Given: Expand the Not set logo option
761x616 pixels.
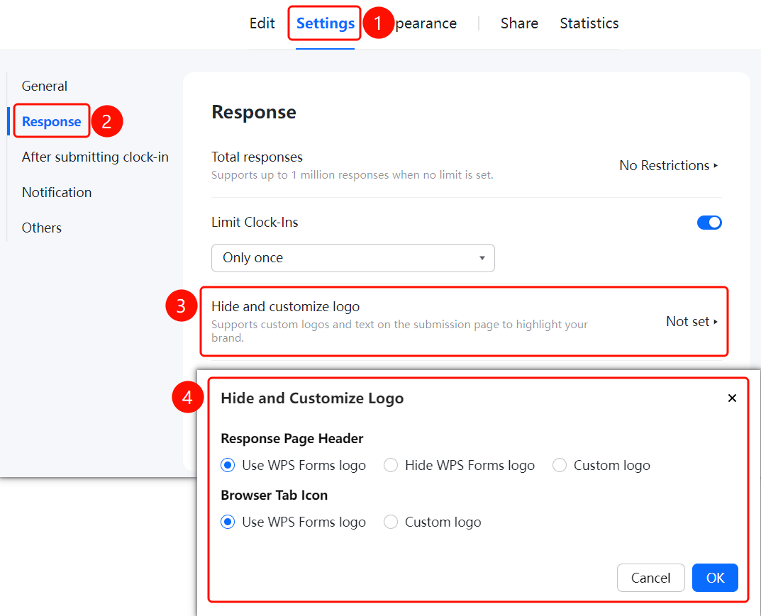Looking at the screenshot, I should (691, 321).
